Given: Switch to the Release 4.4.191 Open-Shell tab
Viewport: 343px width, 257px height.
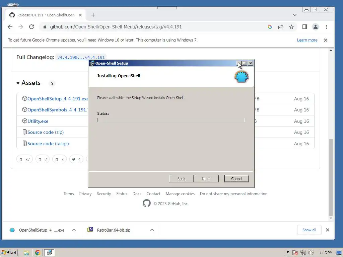Looking at the screenshot, I should pos(46,15).
